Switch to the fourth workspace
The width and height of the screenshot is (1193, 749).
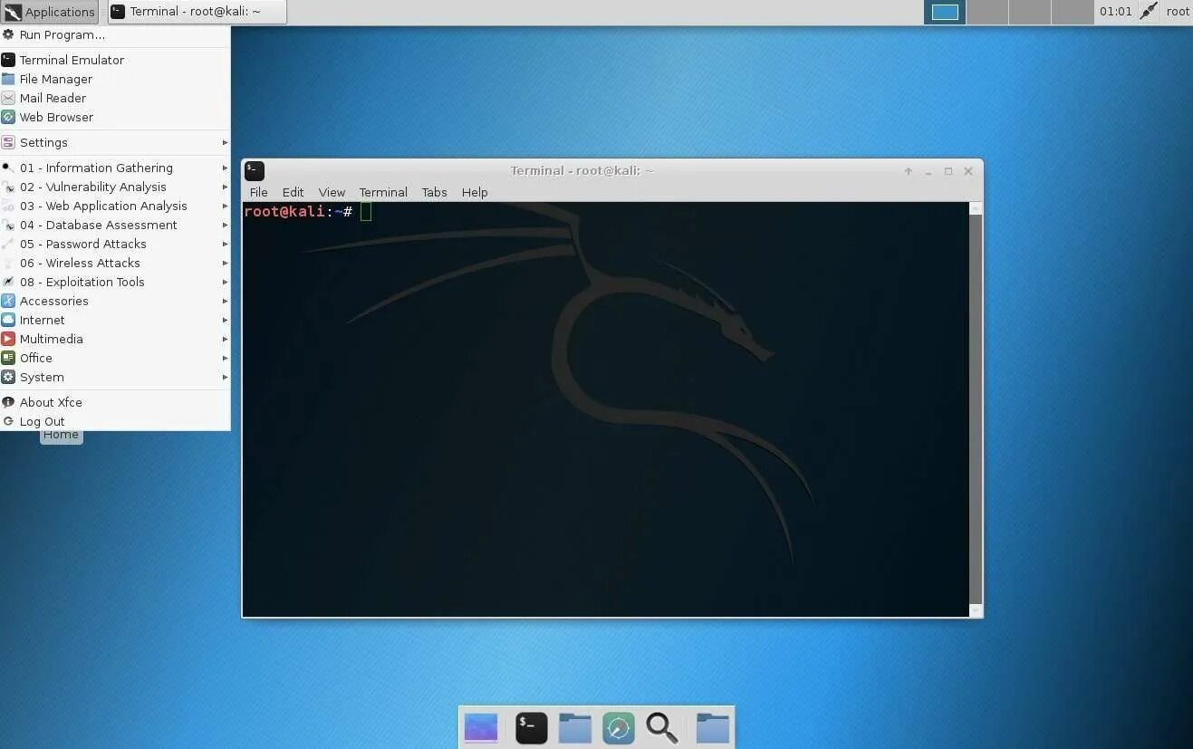tap(1073, 12)
